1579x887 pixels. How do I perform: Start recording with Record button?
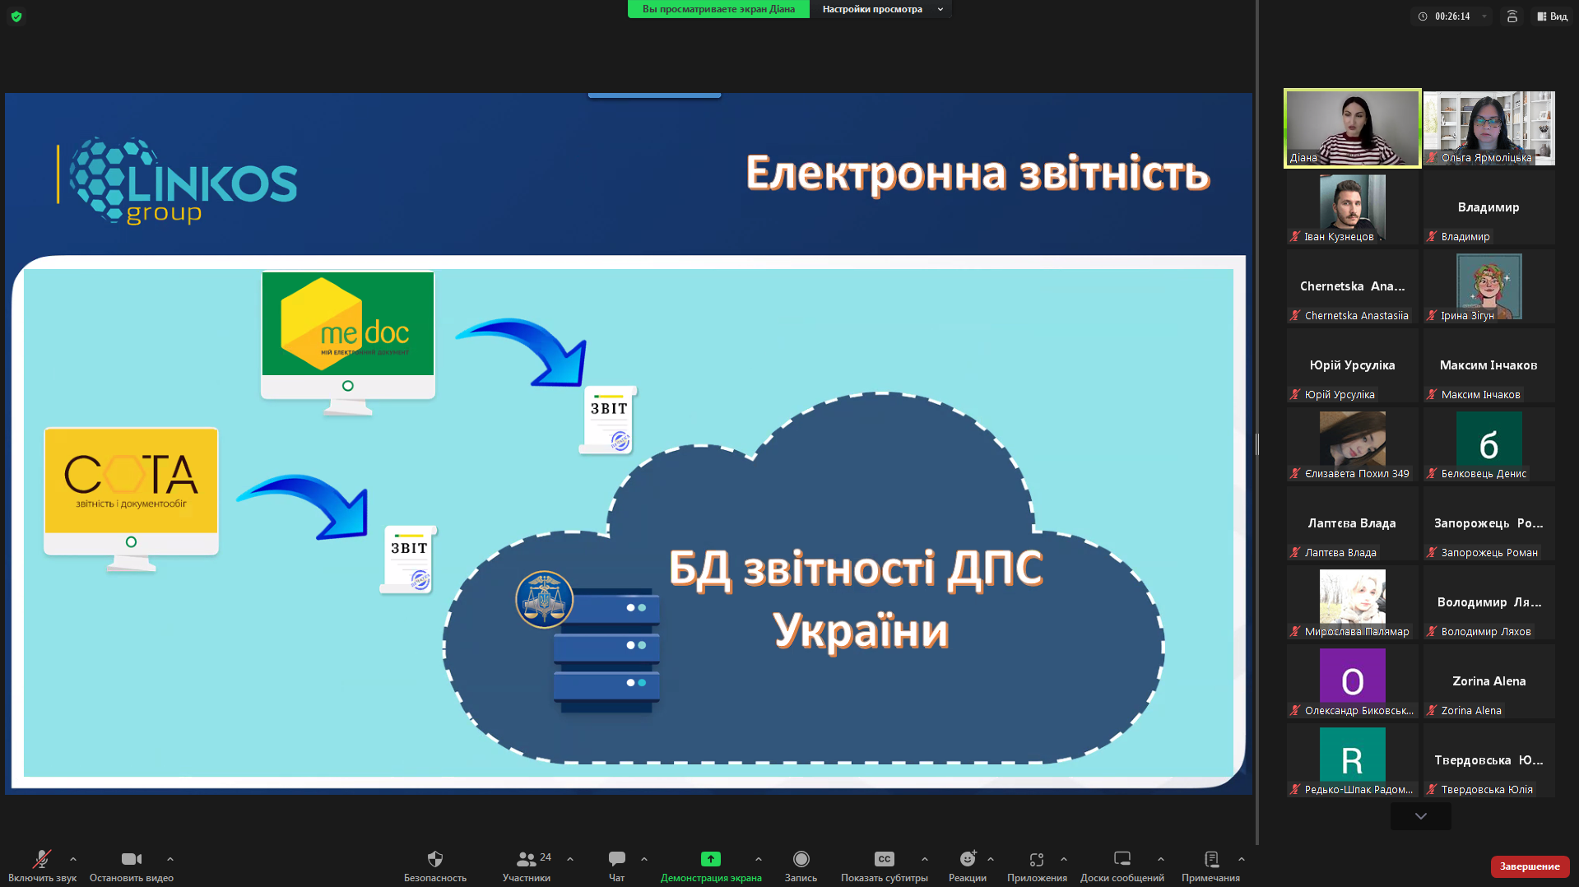pos(801,859)
